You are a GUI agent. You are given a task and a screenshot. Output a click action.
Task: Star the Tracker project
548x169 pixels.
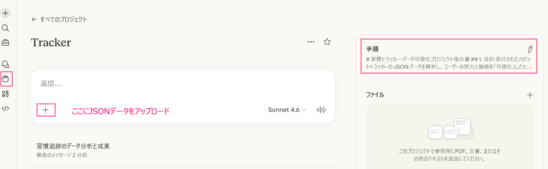point(327,42)
